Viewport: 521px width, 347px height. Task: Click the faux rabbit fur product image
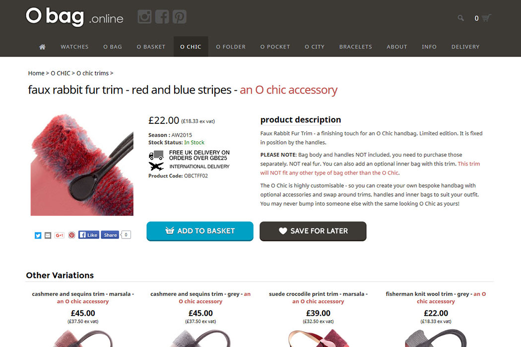coord(82,165)
